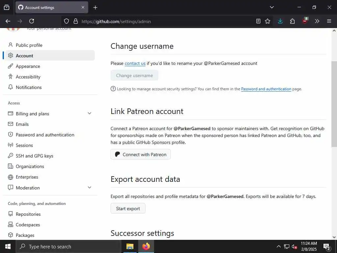337x253 pixels.
Task: Open Appearance settings in the sidebar
Action: [x=28, y=66]
